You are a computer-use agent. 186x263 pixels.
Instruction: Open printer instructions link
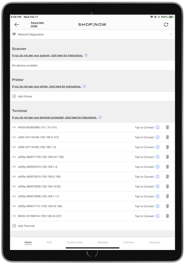pyautogui.click(x=46, y=87)
